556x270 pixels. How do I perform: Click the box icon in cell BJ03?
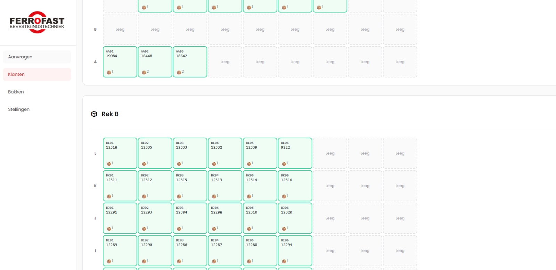[x=179, y=229]
